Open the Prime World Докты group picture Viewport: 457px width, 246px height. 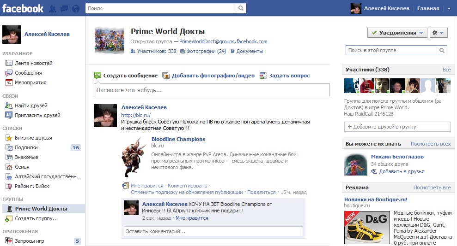tap(110, 41)
